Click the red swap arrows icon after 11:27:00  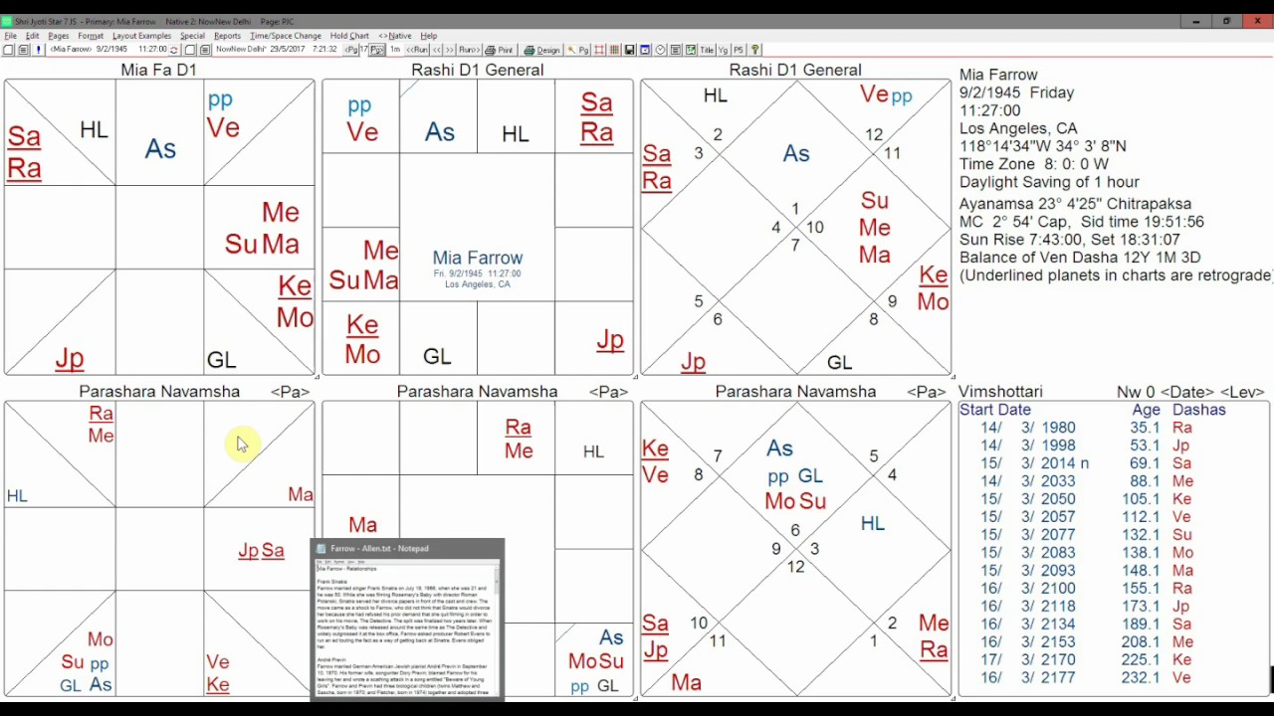[174, 50]
